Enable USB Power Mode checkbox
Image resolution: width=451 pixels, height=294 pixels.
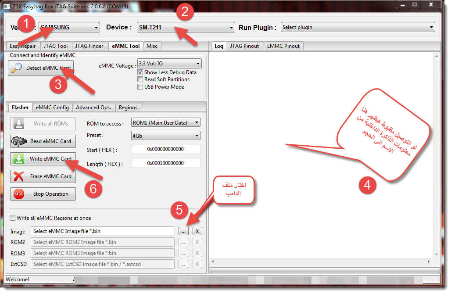140,86
